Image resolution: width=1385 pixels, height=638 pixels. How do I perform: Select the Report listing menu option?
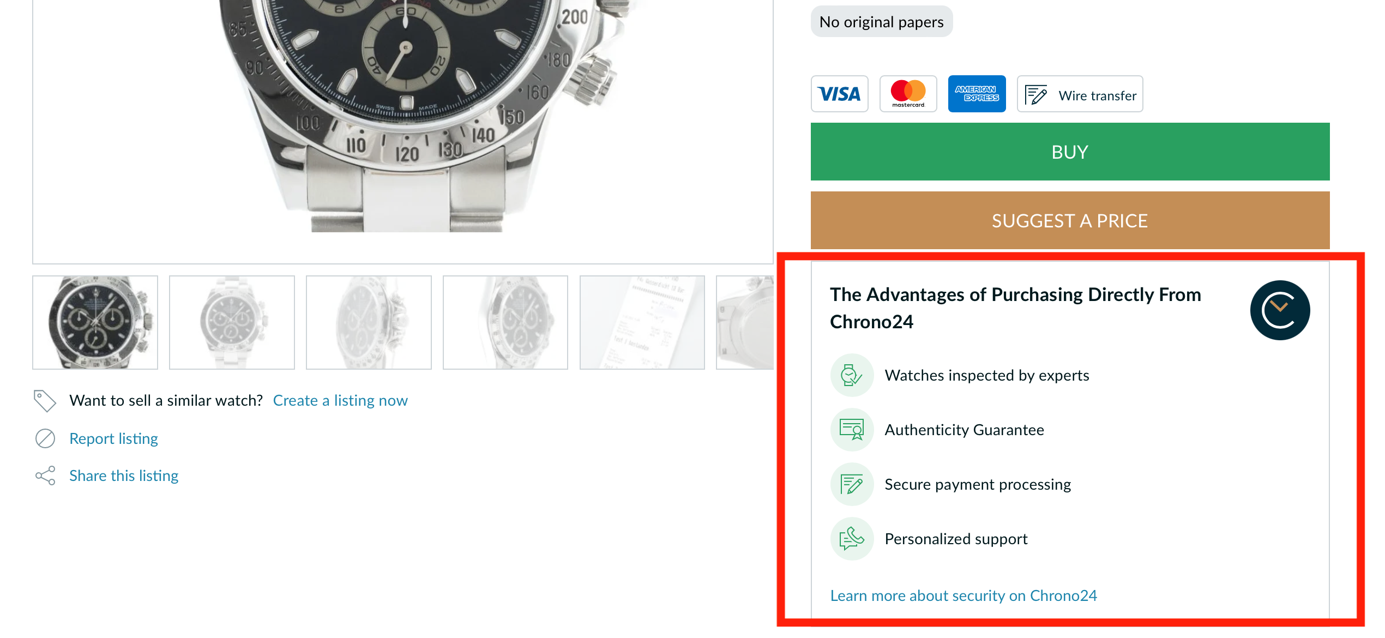pos(113,437)
